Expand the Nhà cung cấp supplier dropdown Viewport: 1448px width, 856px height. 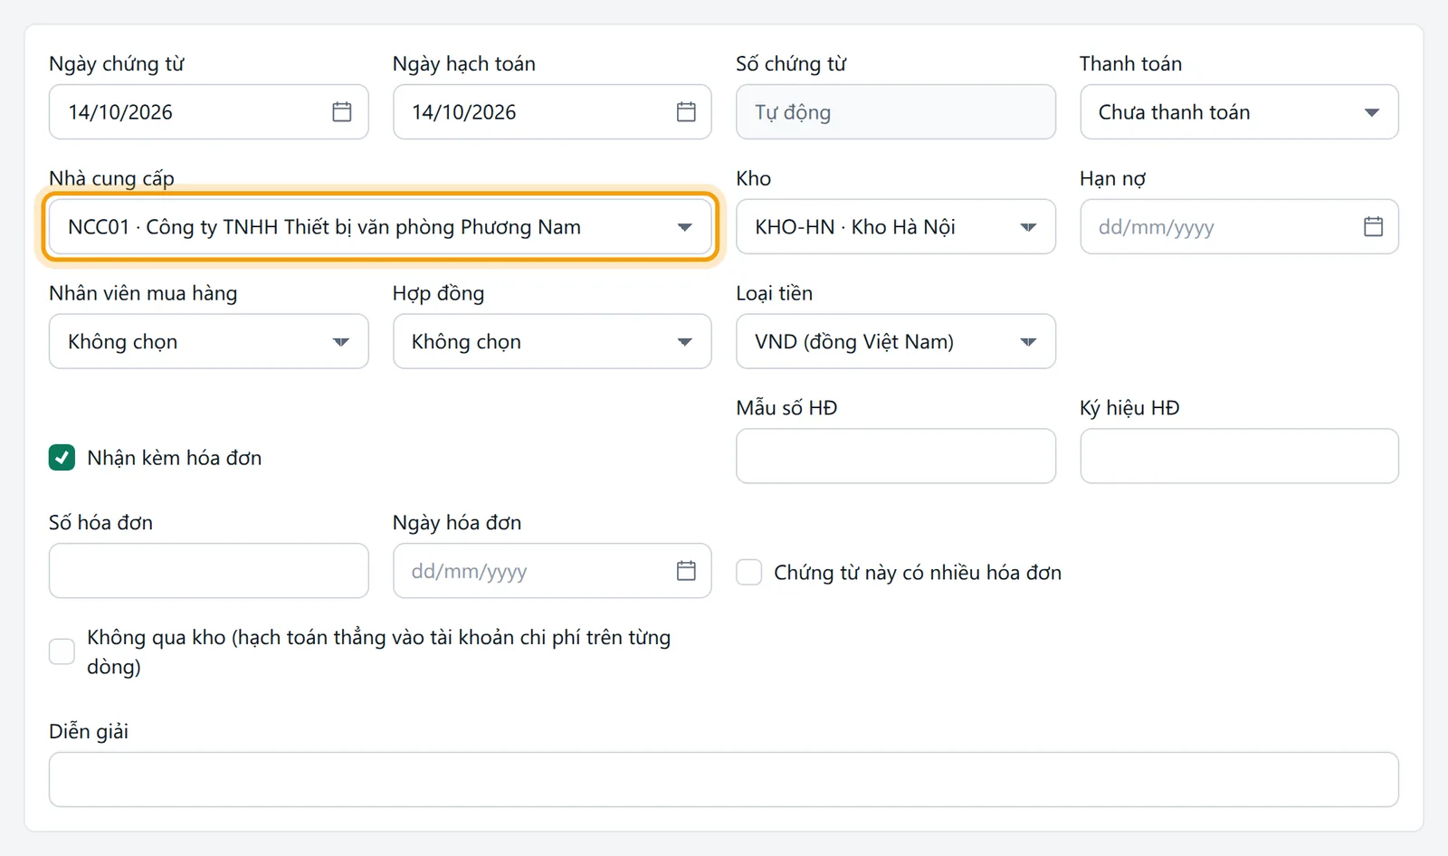[x=380, y=226]
